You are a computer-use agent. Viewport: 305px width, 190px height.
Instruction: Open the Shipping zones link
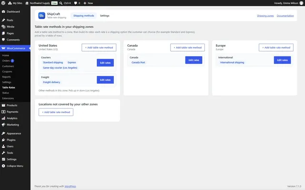point(265,16)
